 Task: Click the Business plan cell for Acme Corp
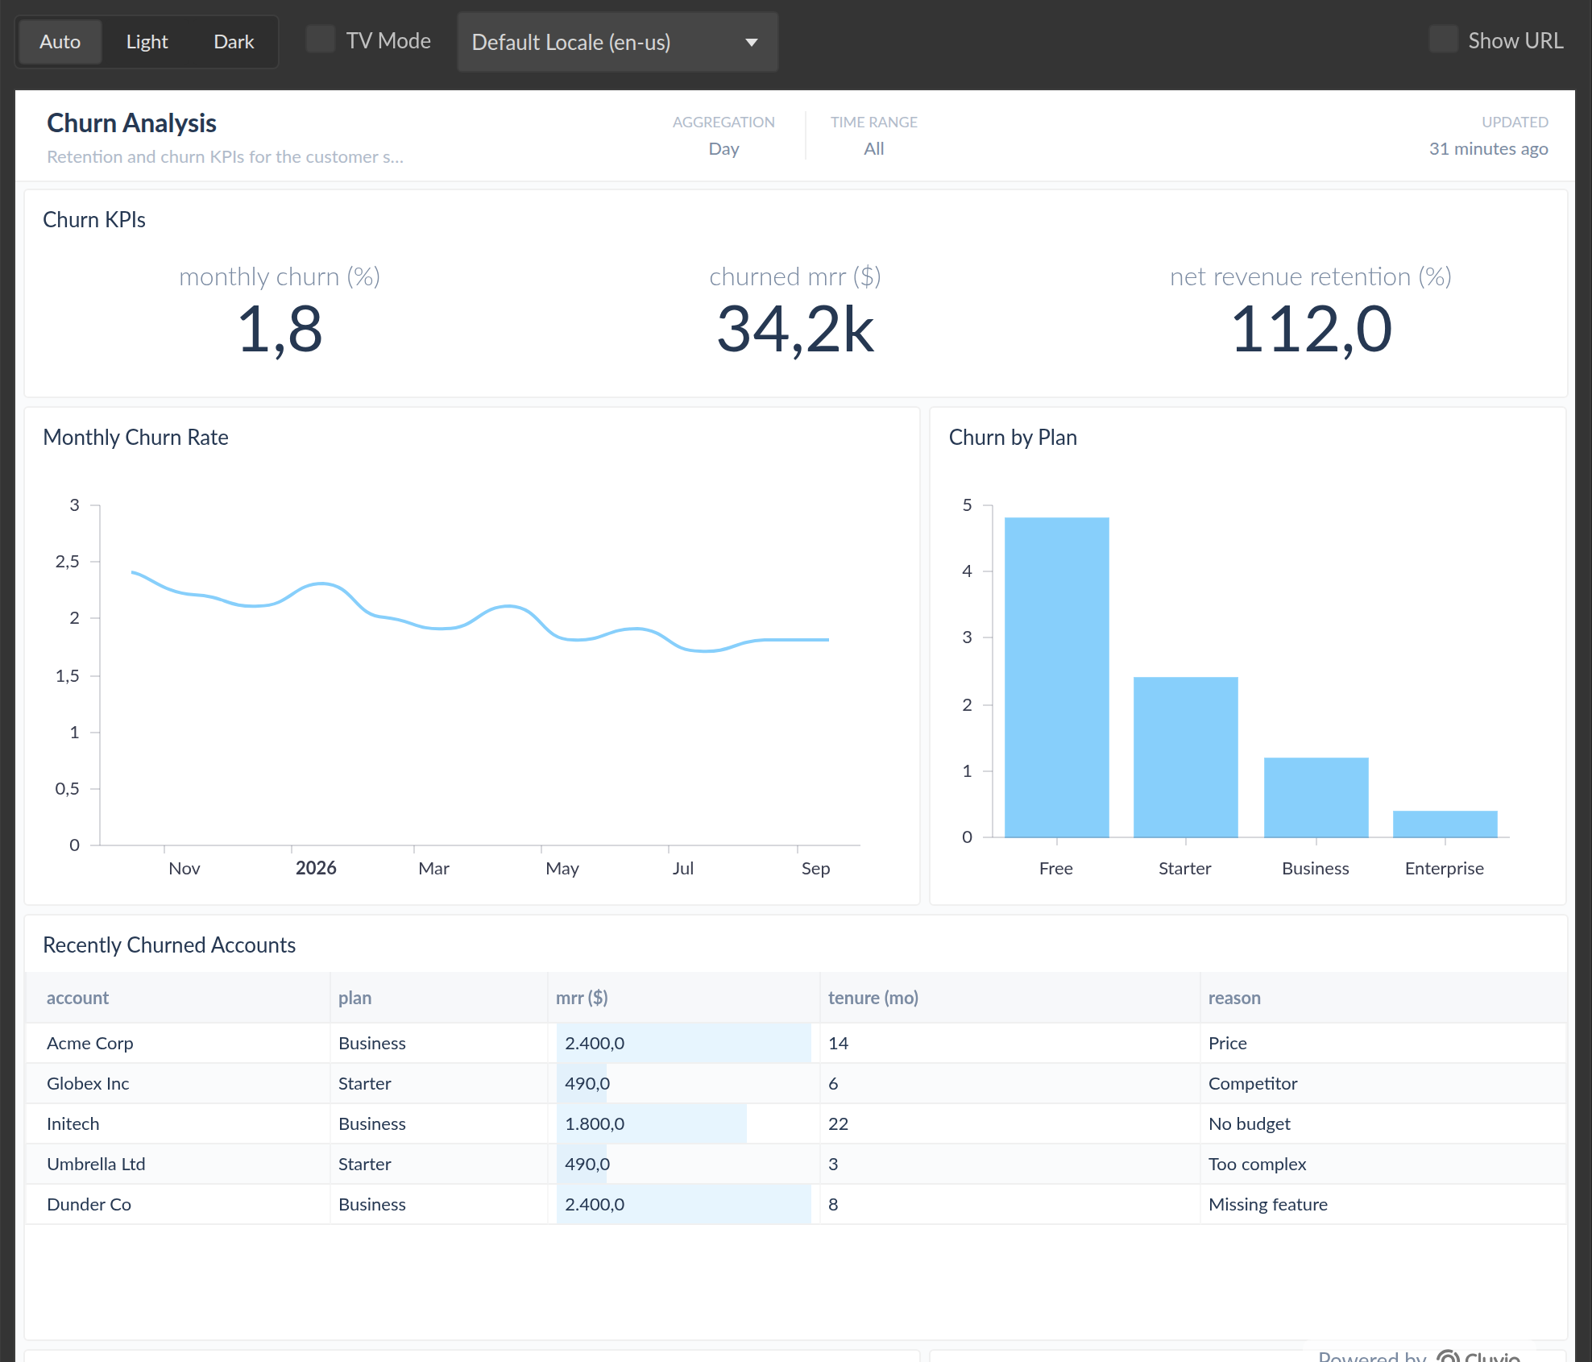pyautogui.click(x=439, y=1043)
